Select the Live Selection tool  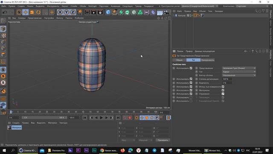point(19,12)
